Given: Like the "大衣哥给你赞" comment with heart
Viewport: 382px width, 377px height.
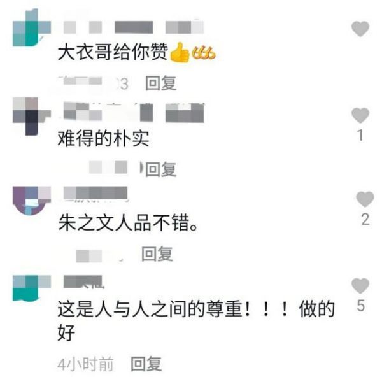Looking at the screenshot, I should tap(360, 29).
